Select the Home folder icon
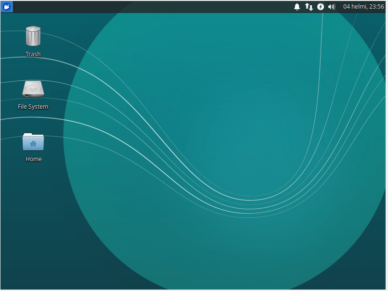388x291 pixels. [x=33, y=141]
